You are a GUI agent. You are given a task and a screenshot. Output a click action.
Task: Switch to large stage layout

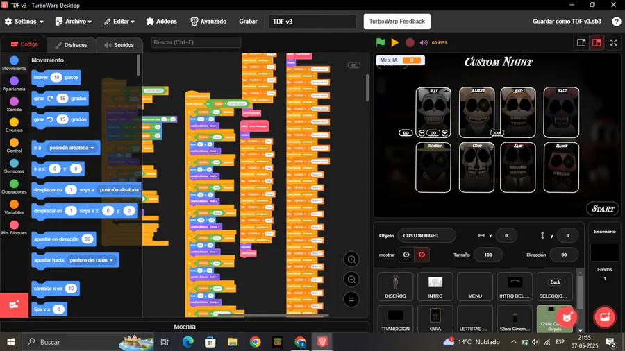click(x=597, y=42)
